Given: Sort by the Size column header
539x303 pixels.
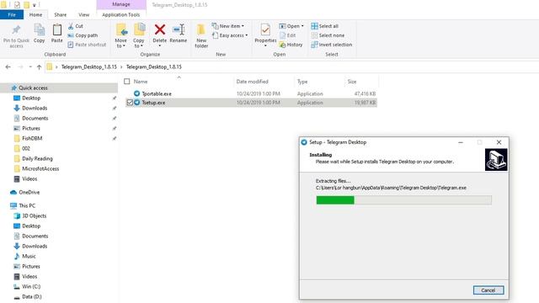Looking at the screenshot, I should [352, 82].
